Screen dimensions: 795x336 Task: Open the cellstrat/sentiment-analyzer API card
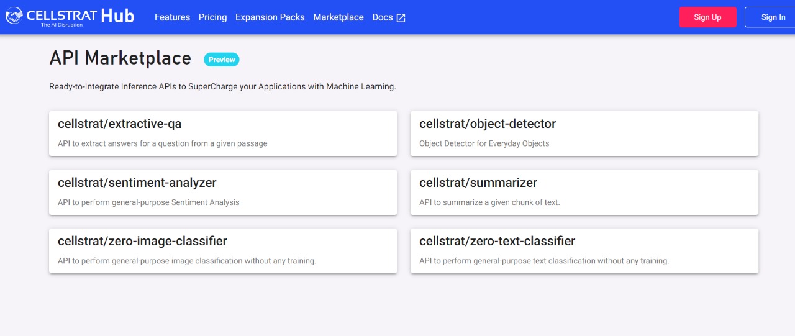tap(223, 193)
